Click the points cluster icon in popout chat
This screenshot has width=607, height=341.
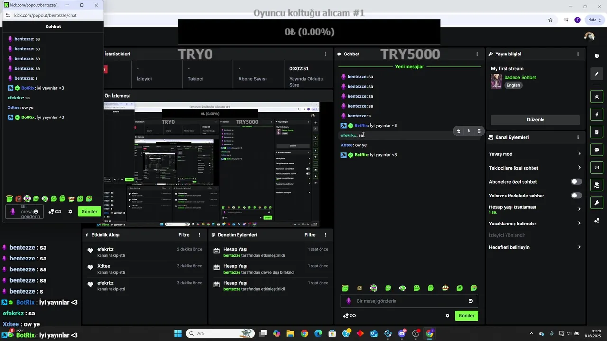[x=51, y=212]
